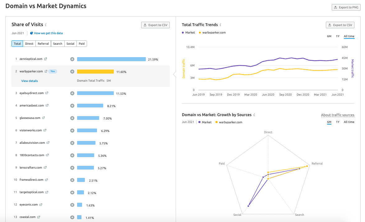
Task: Toggle warbyparker.com series in traffic trends legend
Action: pos(212,33)
